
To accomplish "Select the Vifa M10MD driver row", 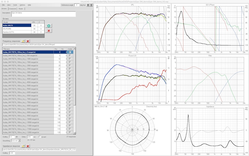I will click(24, 29).
